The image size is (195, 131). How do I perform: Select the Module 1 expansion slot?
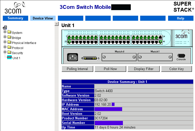[x=155, y=57]
